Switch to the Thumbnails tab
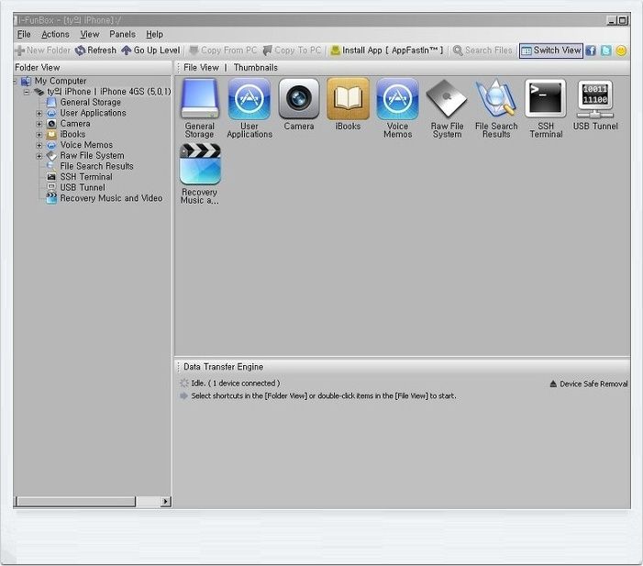The image size is (643, 566). pos(256,67)
